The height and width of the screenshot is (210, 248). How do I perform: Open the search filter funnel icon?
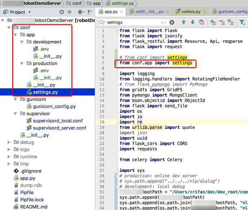(x=242, y=22)
